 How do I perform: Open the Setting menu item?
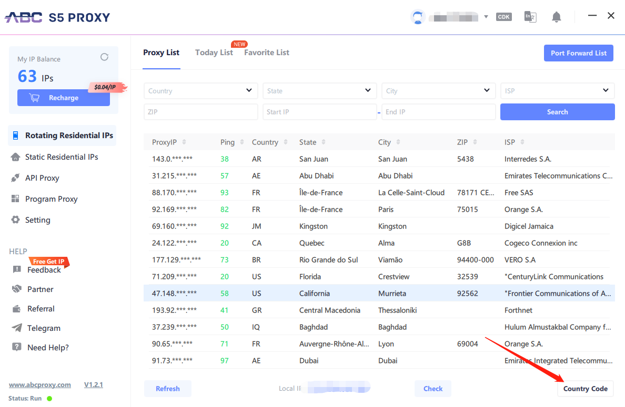coord(38,220)
